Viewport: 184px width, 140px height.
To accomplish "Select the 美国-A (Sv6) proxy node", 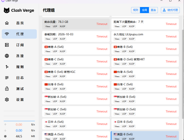I will [x=76, y=136].
